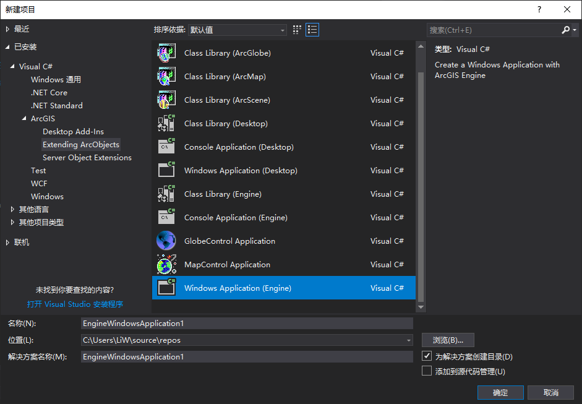Click the MapControl Application icon
The image size is (582, 404).
[x=166, y=264]
